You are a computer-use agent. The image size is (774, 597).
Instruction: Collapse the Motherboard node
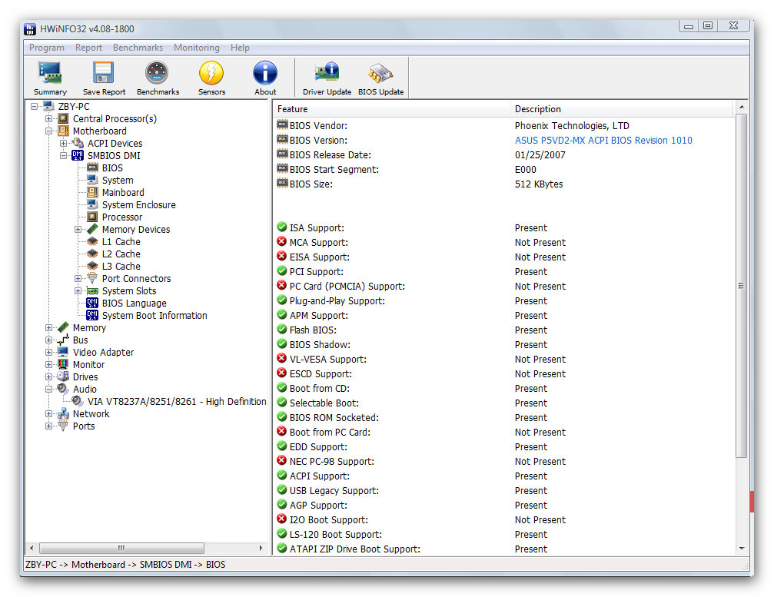tap(49, 131)
